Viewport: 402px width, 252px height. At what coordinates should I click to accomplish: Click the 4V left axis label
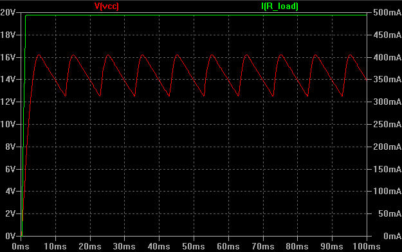[x=10, y=191]
